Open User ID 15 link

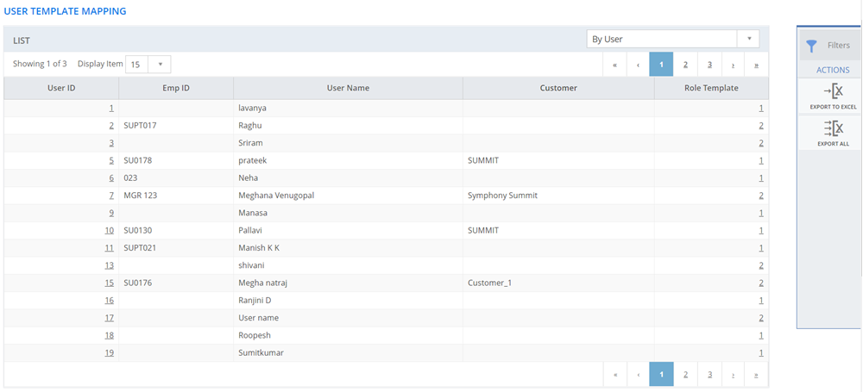(x=110, y=283)
